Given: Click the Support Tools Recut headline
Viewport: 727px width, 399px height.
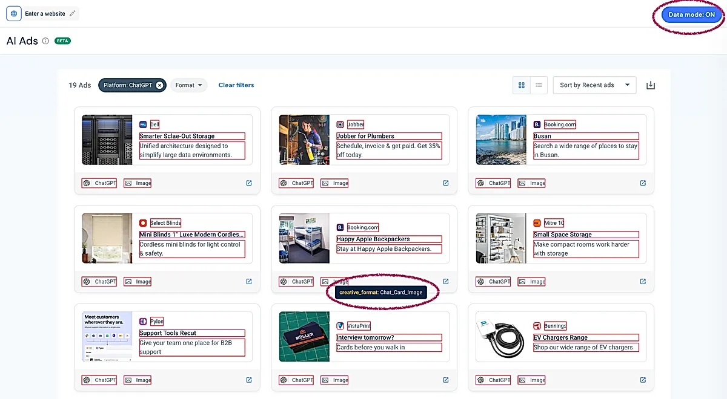Looking at the screenshot, I should [168, 333].
